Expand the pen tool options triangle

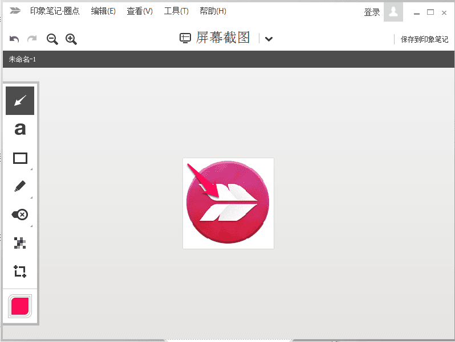click(x=31, y=197)
